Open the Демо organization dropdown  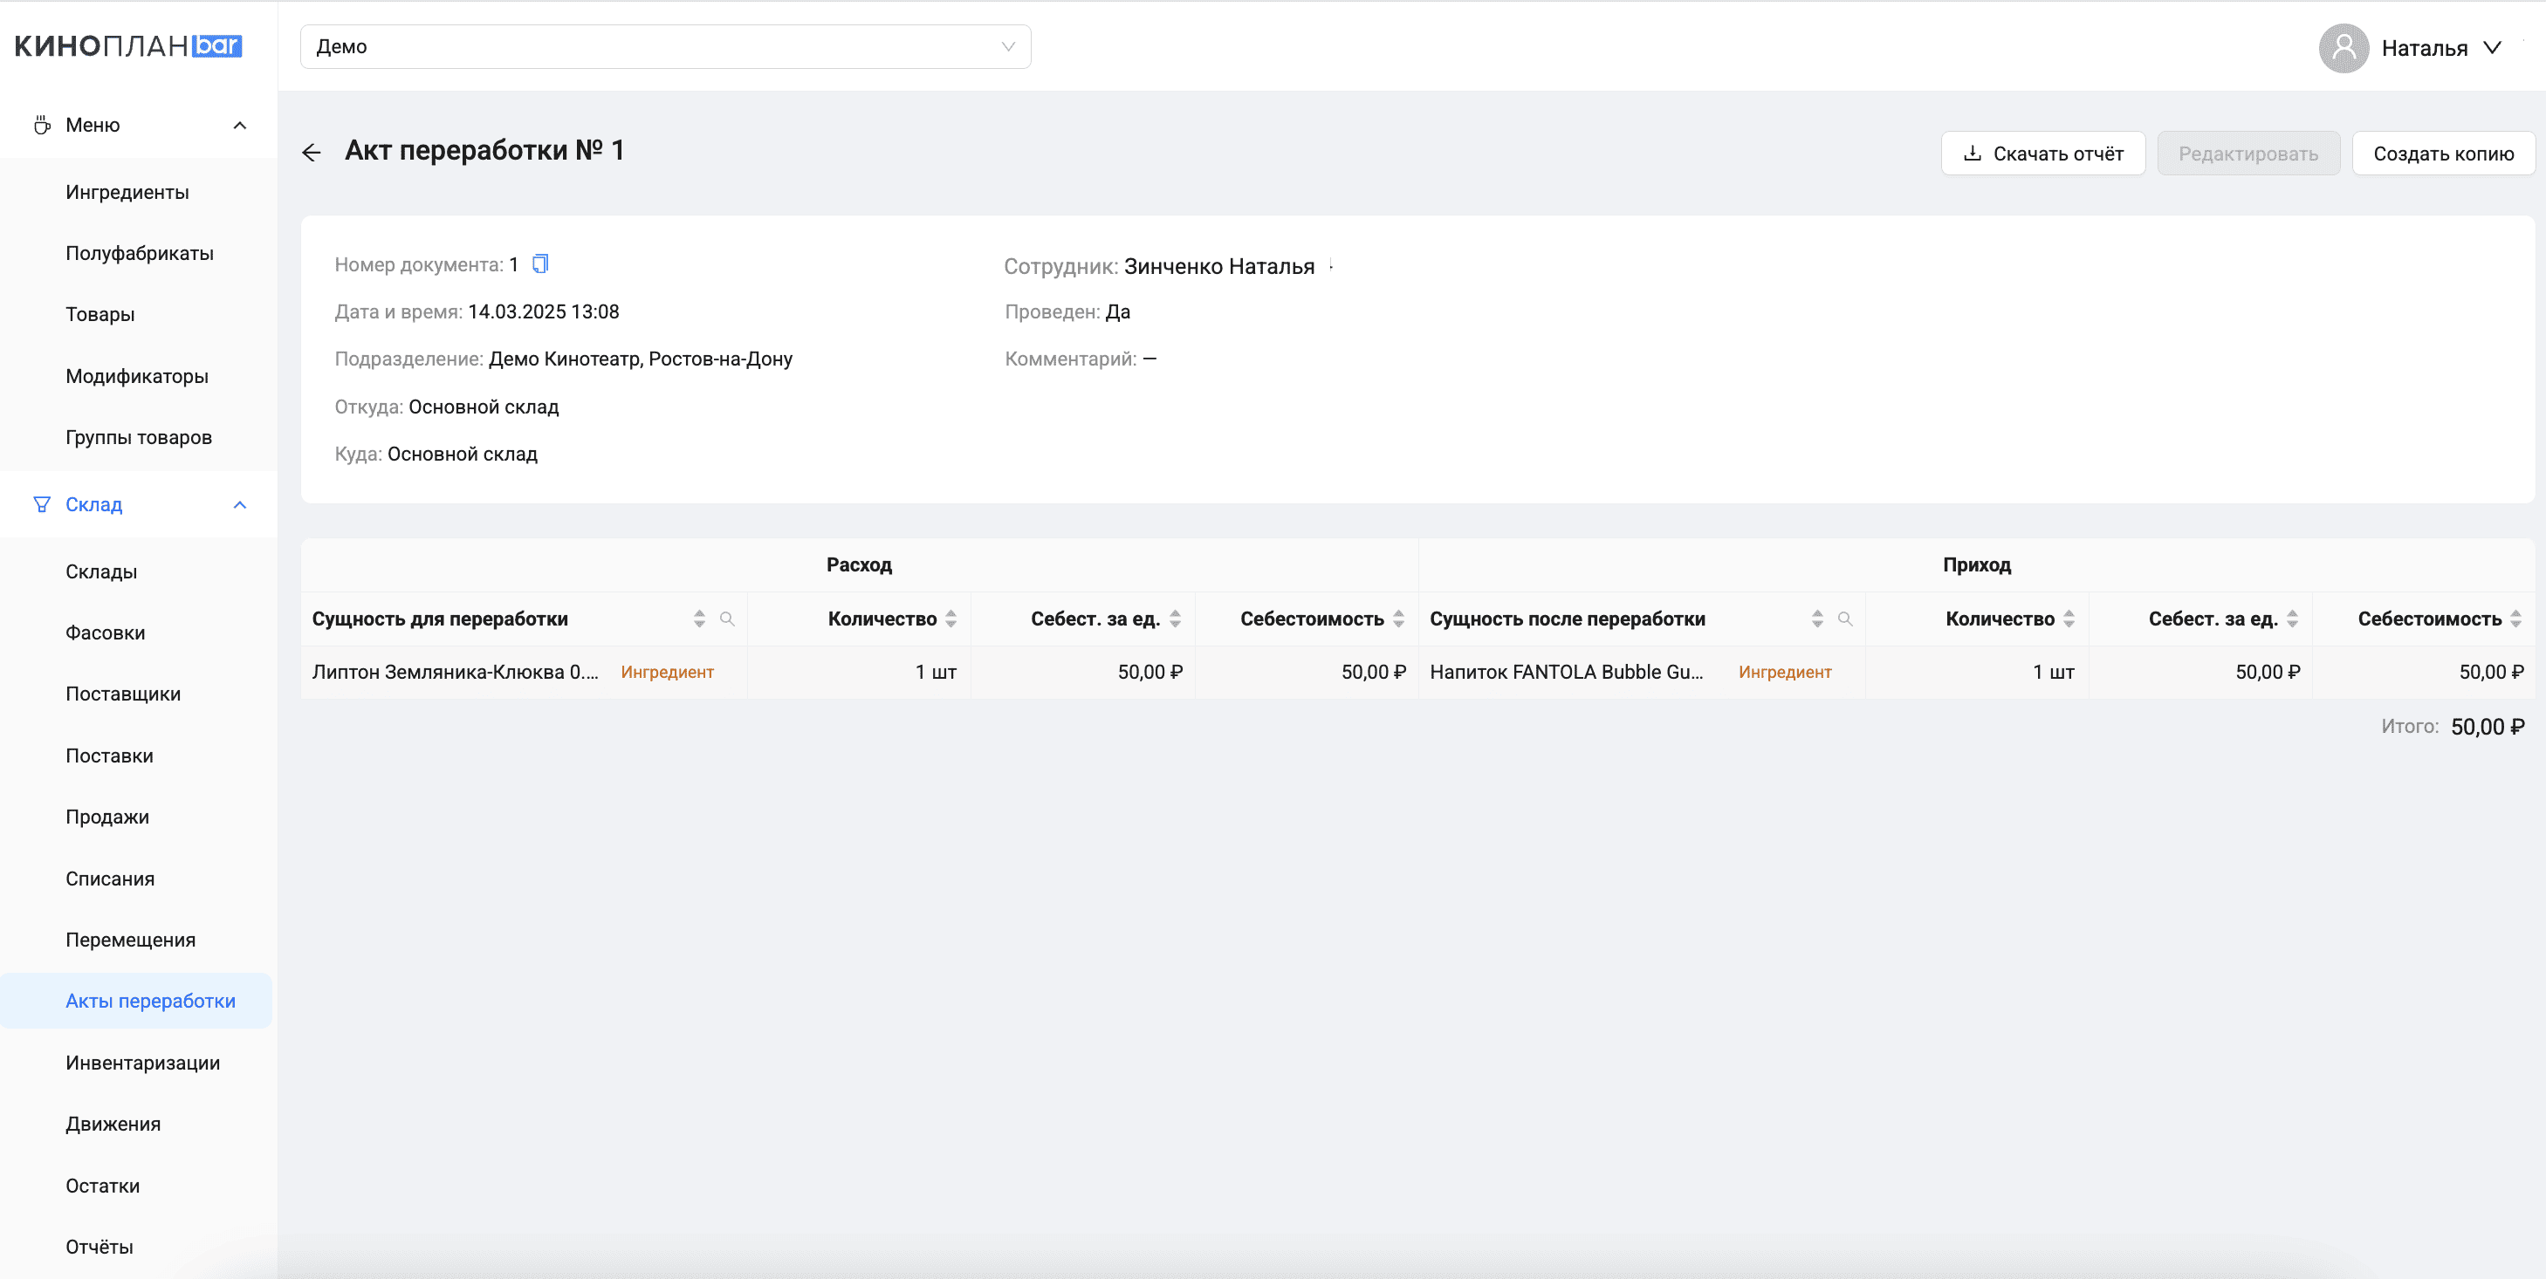coord(665,46)
